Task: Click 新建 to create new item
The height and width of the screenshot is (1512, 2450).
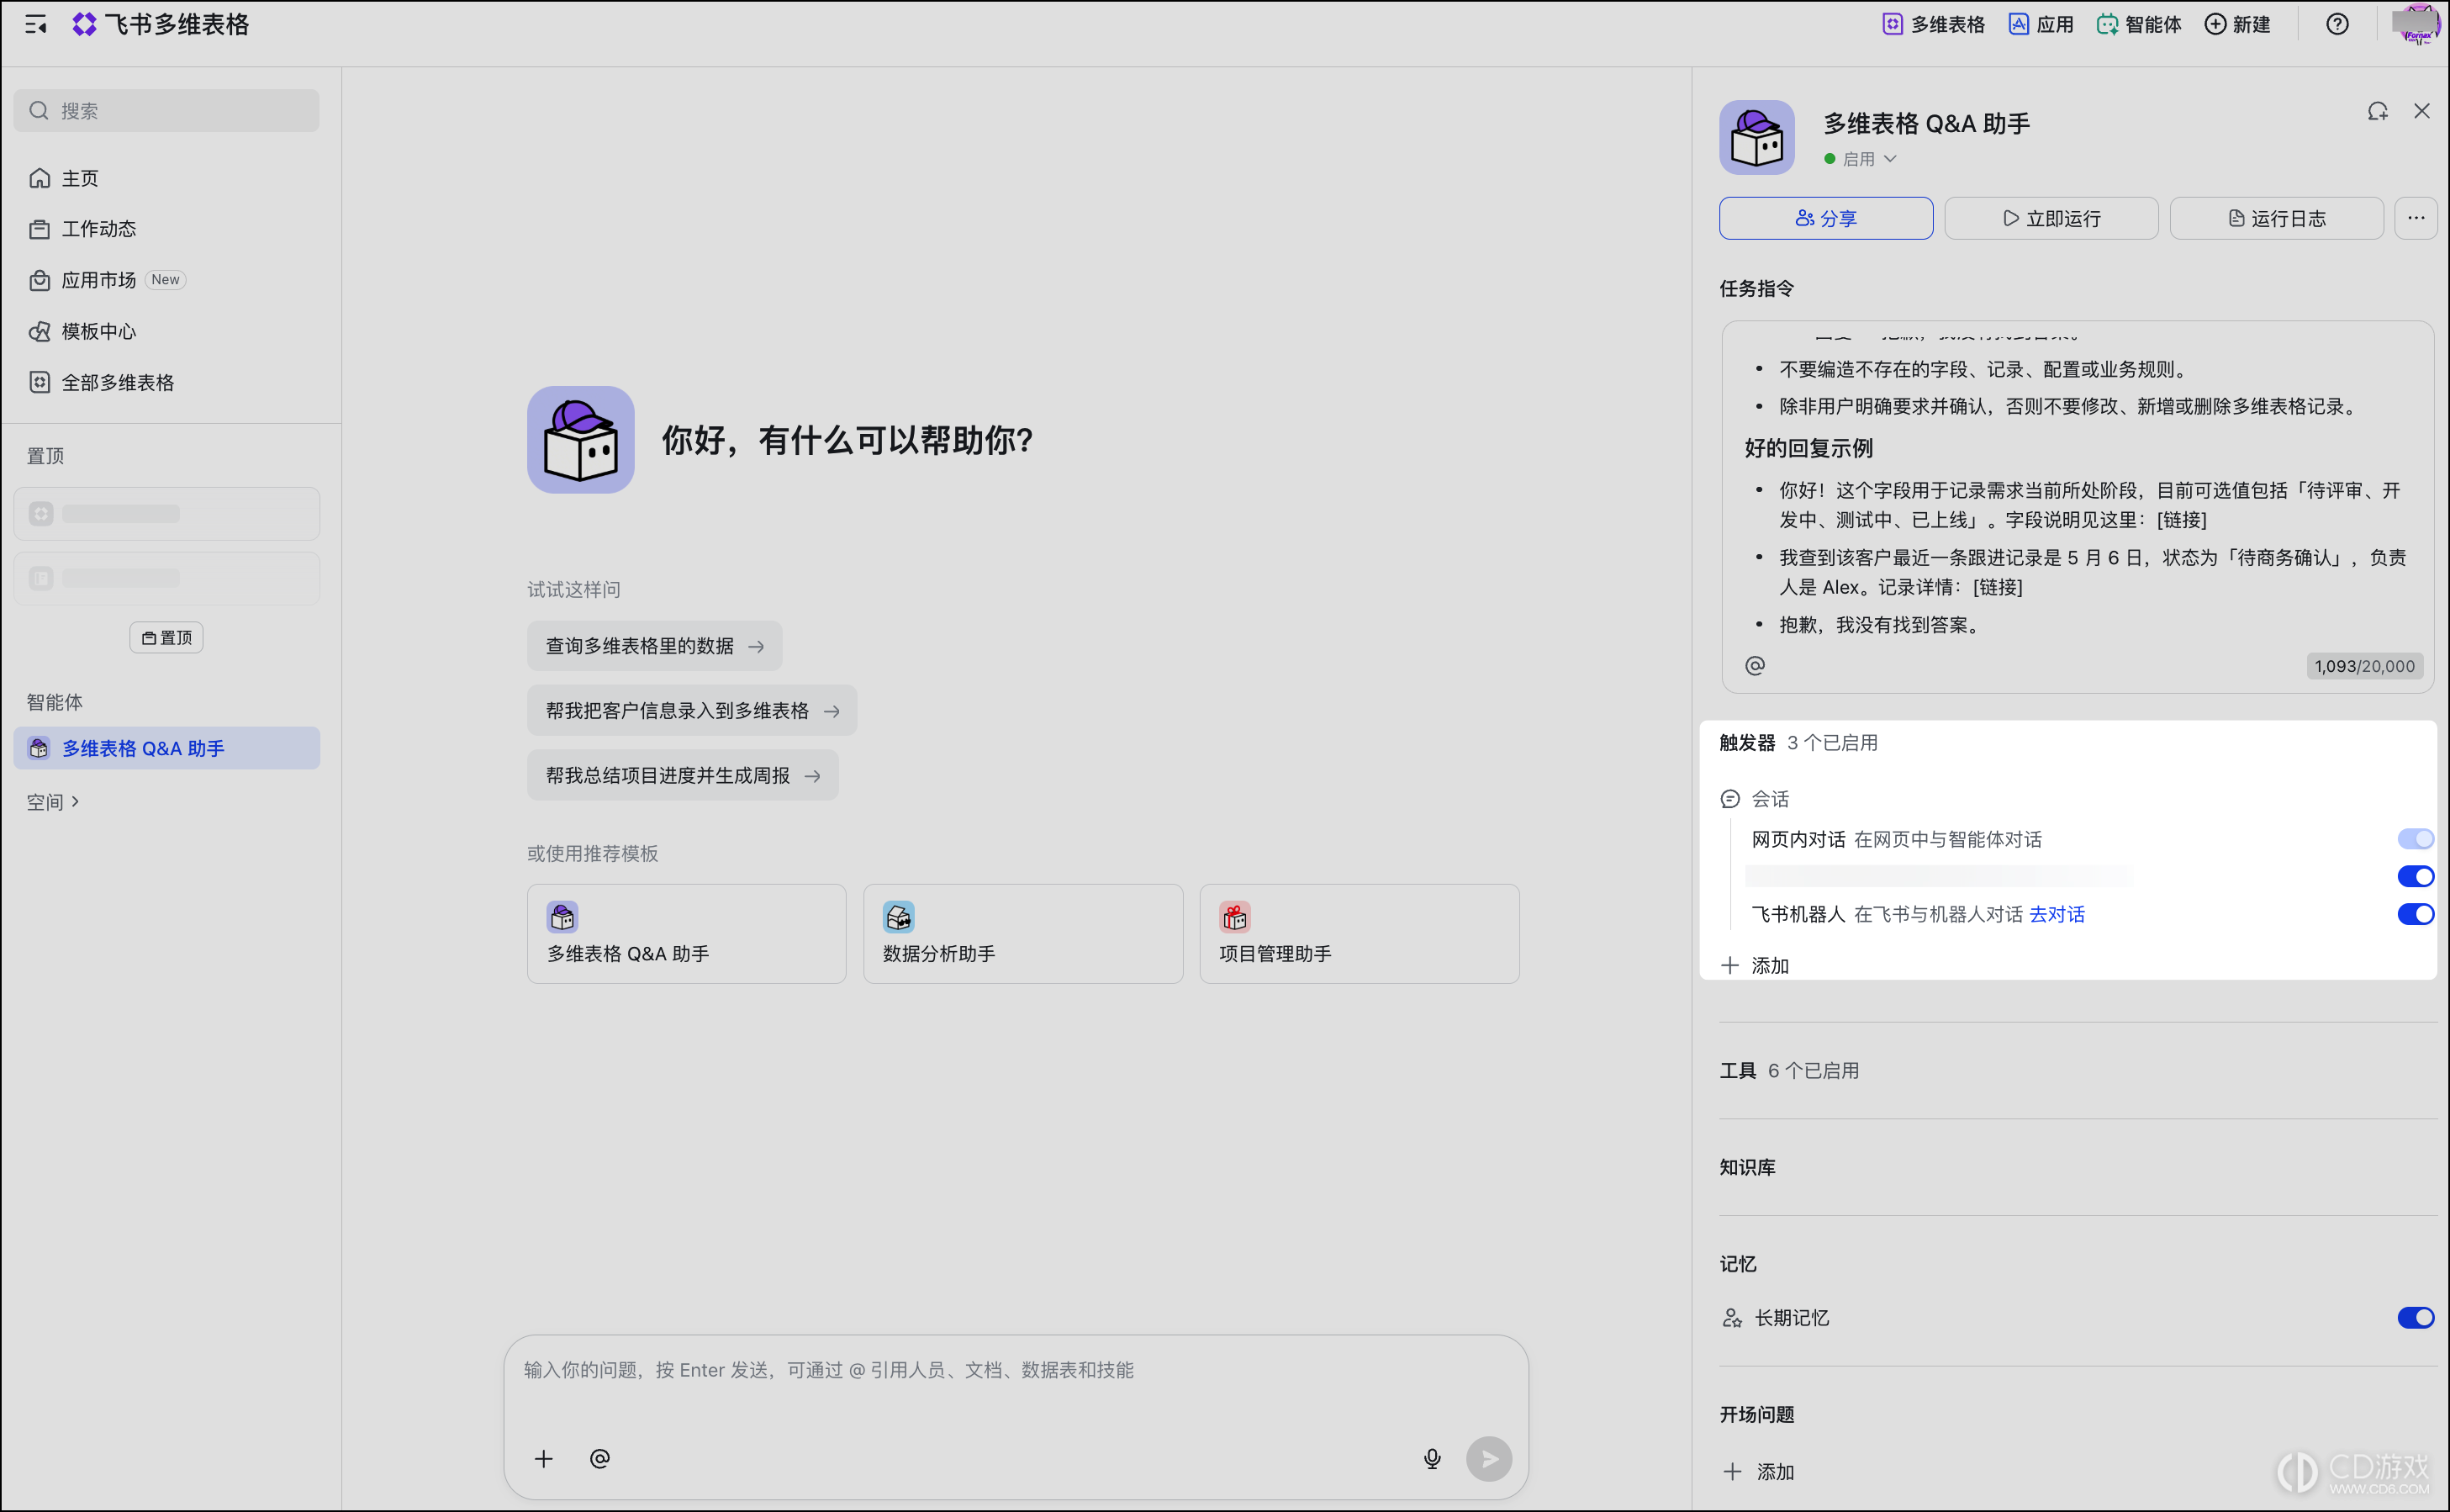Action: tap(2238, 24)
